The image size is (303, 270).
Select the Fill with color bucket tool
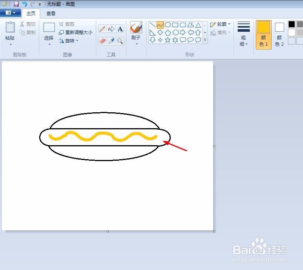click(111, 29)
